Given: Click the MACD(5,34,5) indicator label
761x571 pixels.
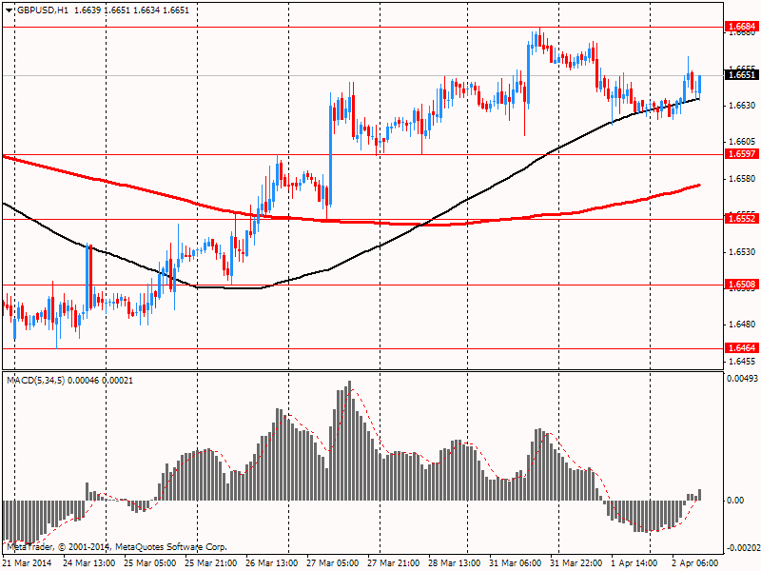Looking at the screenshot, I should 36,380.
